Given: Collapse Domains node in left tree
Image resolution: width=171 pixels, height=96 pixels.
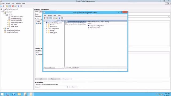Looking at the screenshot, I should coord(3,13).
